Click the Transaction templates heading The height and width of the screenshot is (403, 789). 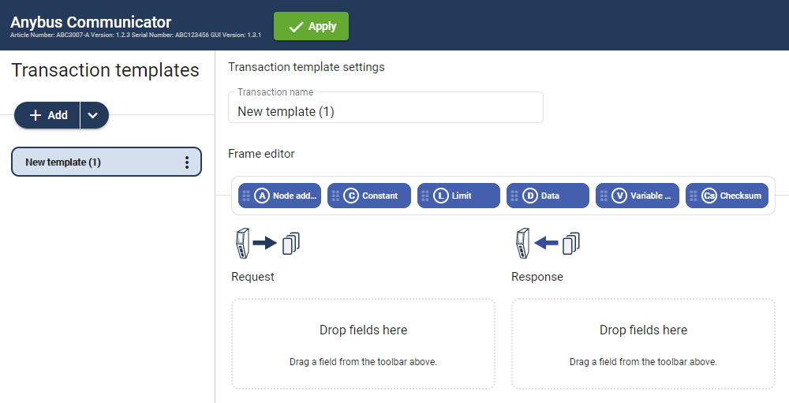coord(105,70)
